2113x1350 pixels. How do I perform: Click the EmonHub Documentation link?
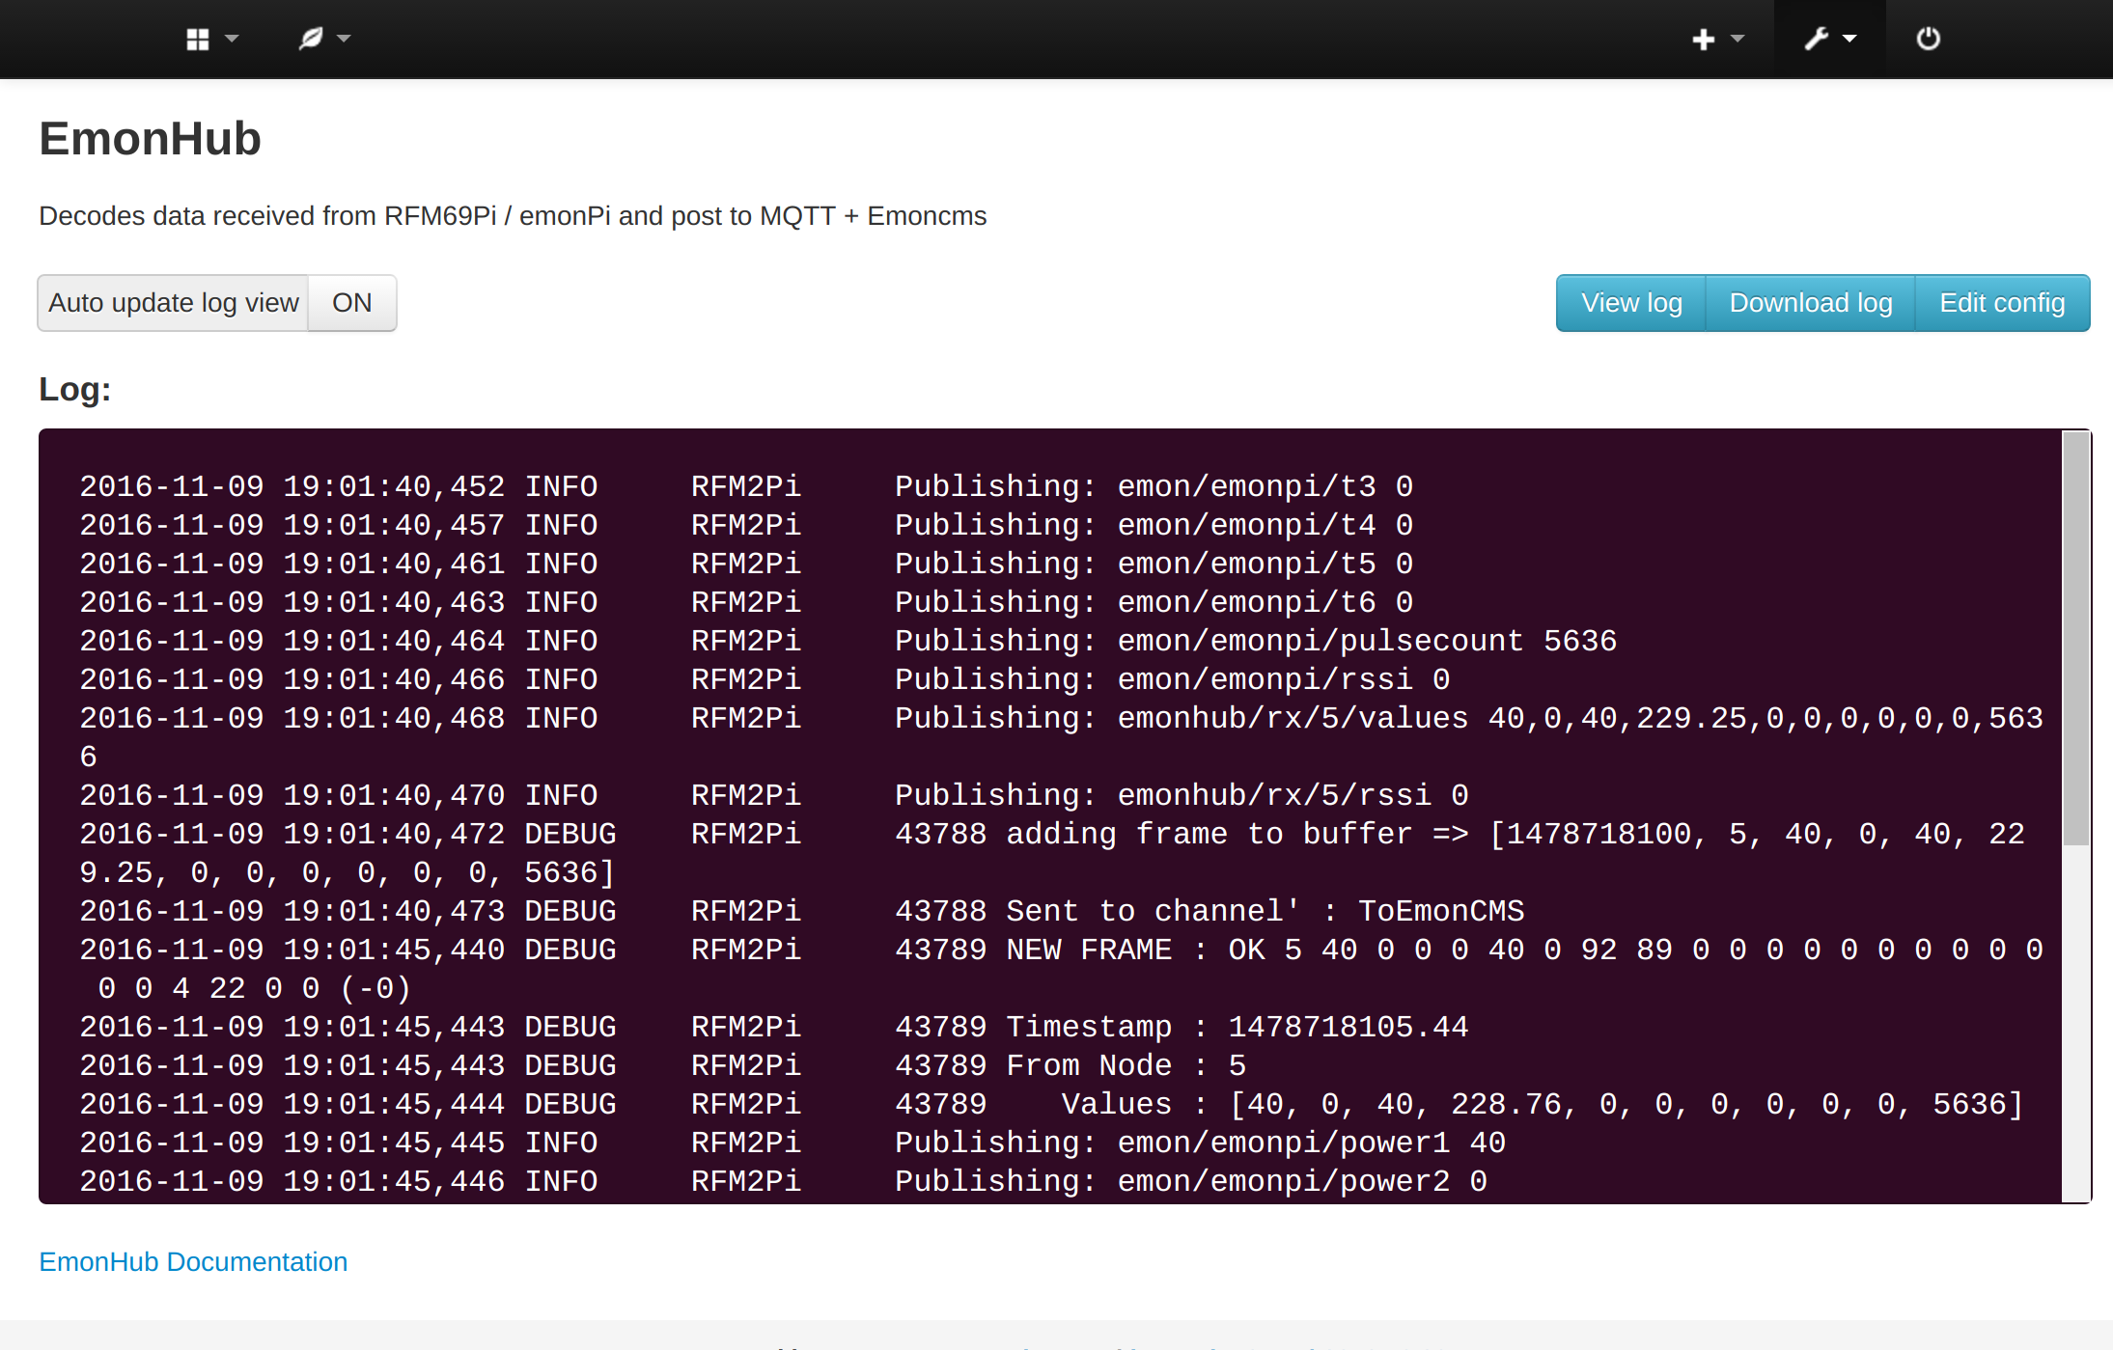(194, 1259)
